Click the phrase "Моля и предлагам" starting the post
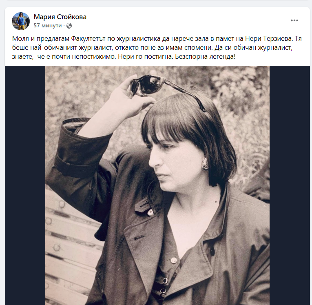The height and width of the screenshot is (305, 312). [x=40, y=38]
